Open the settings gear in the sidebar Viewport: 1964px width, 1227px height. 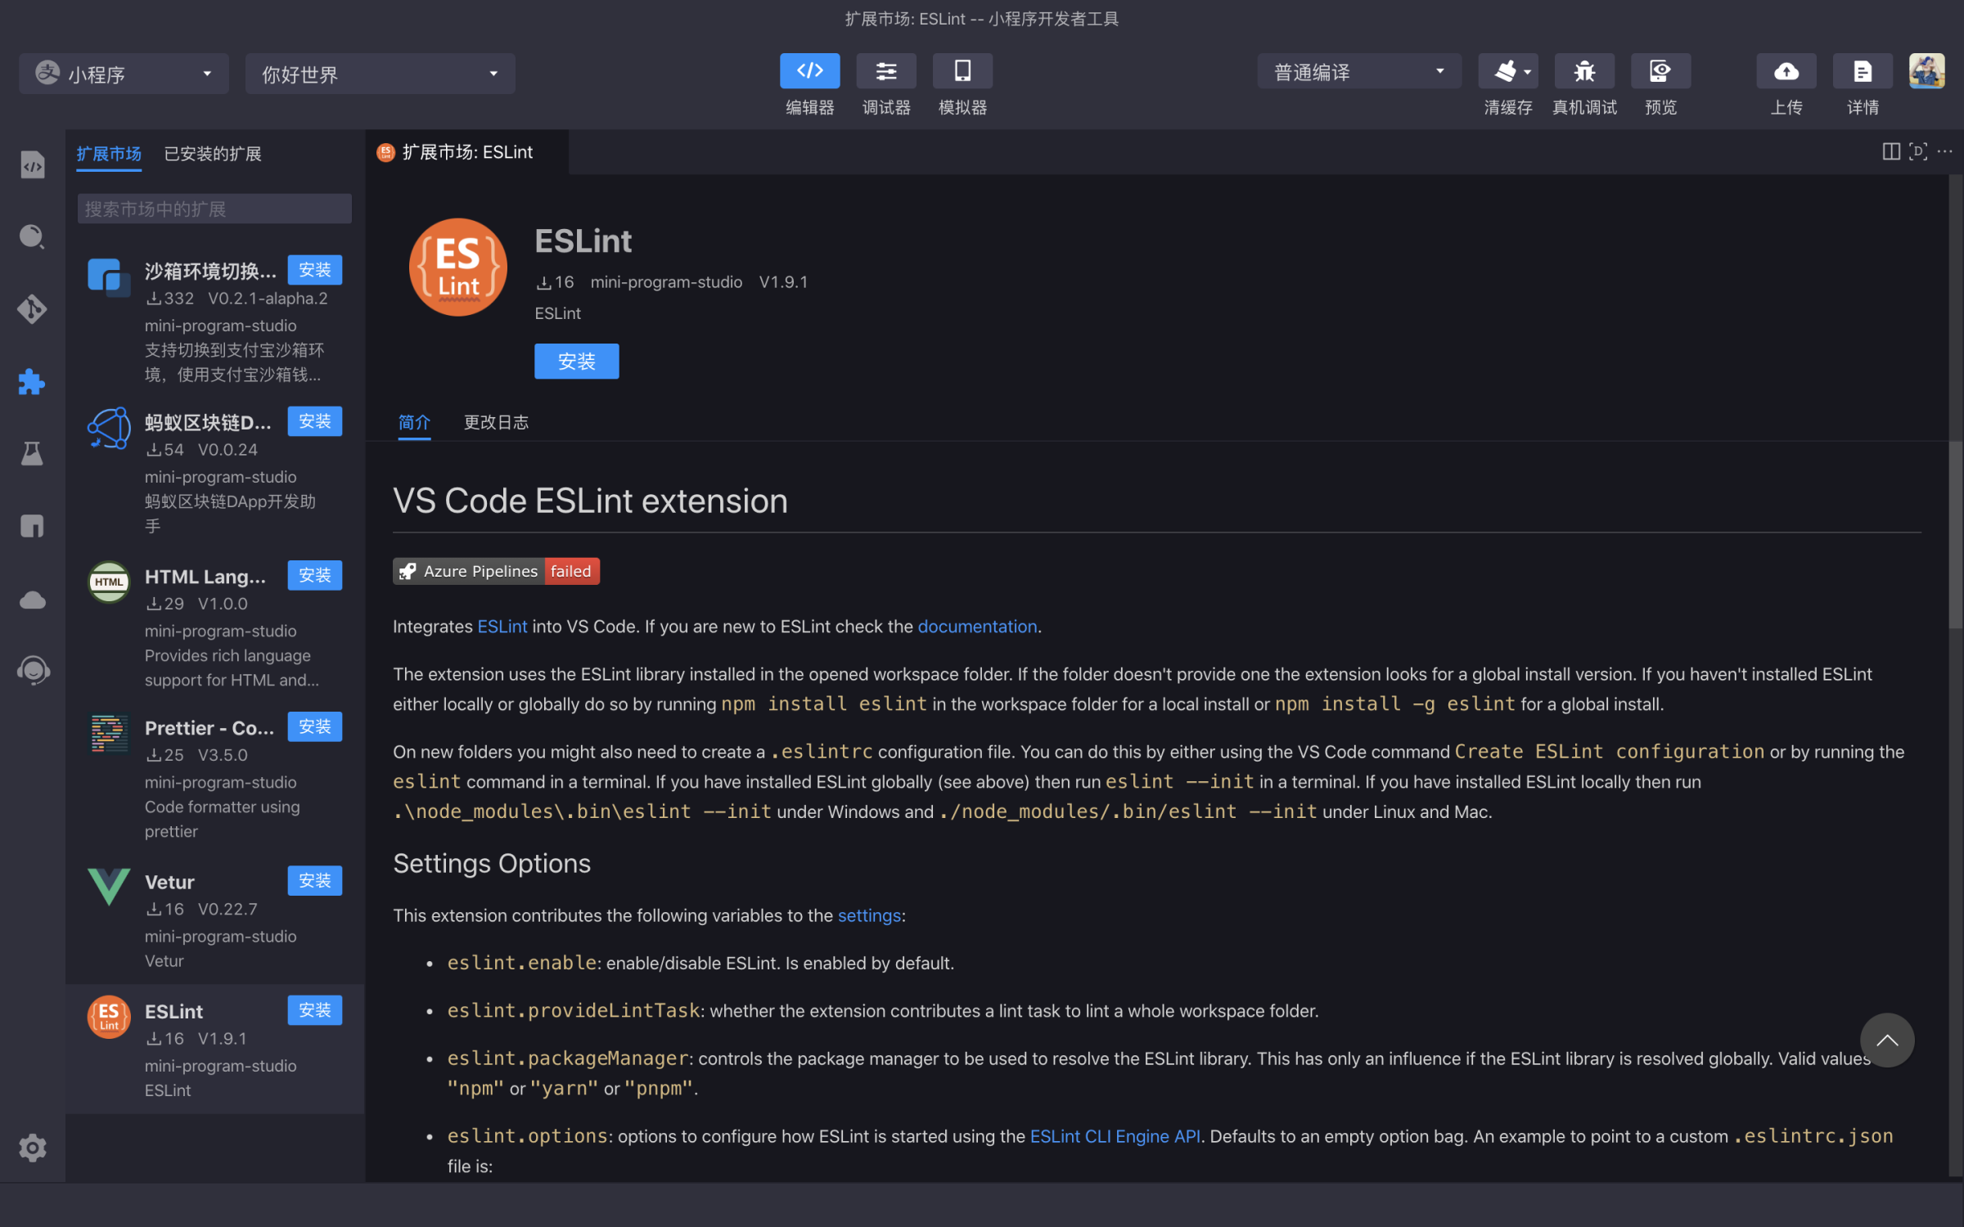click(x=32, y=1147)
